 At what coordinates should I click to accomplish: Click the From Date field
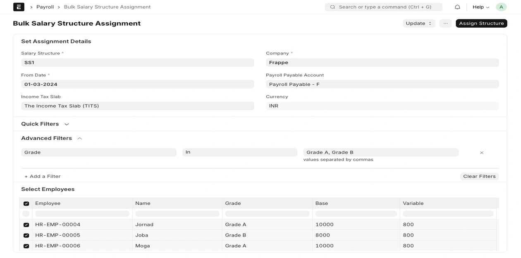click(x=137, y=84)
